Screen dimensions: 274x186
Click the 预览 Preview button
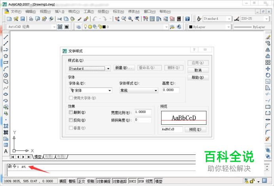(x=195, y=130)
